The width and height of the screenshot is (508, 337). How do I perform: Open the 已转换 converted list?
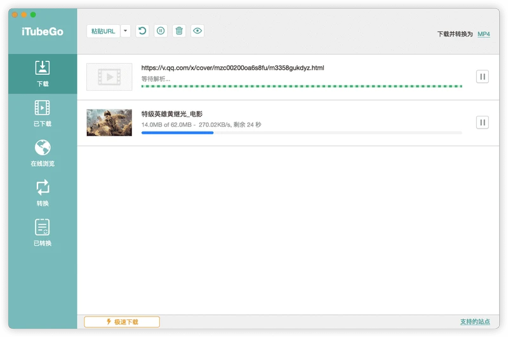(x=43, y=232)
